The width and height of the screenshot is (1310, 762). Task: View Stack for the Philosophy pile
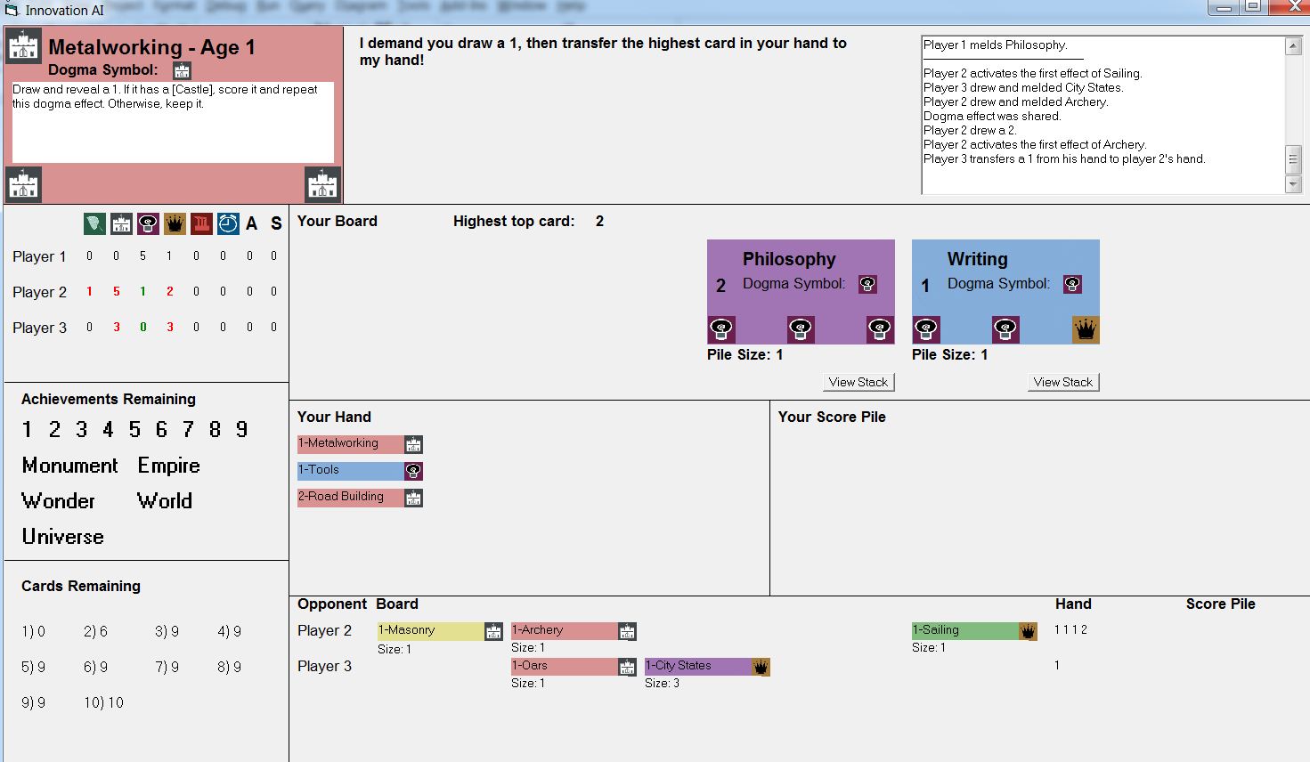coord(858,382)
